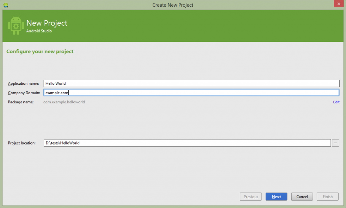Image resolution: width=346 pixels, height=208 pixels.
Task: Click the Previous button
Action: click(x=251, y=197)
